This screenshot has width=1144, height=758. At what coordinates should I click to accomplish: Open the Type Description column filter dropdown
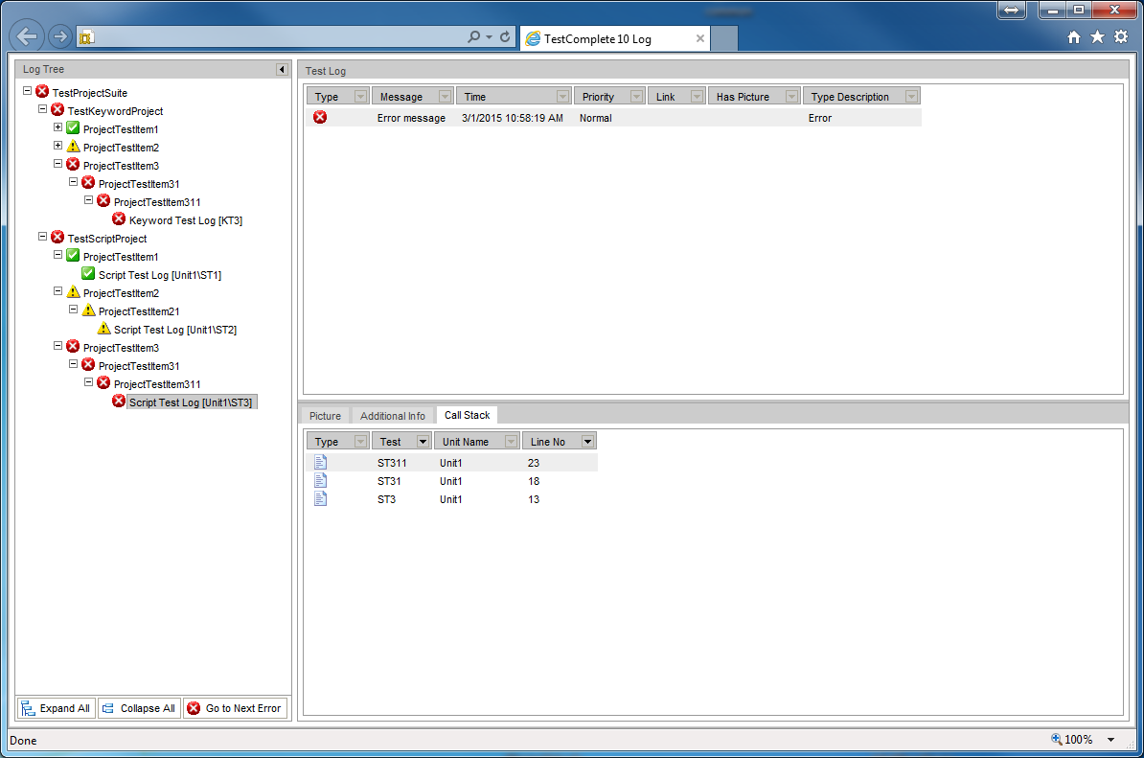click(x=910, y=96)
